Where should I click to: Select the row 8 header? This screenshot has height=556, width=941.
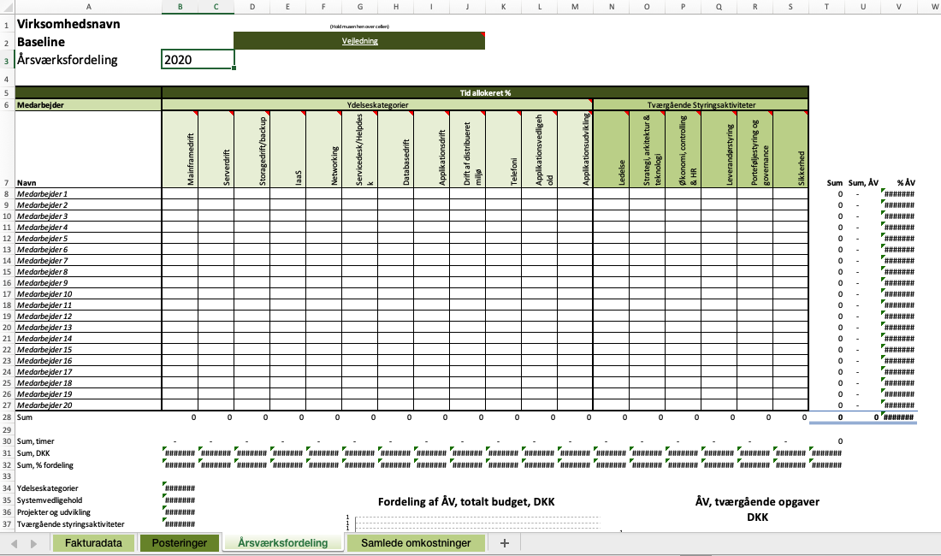[7, 194]
